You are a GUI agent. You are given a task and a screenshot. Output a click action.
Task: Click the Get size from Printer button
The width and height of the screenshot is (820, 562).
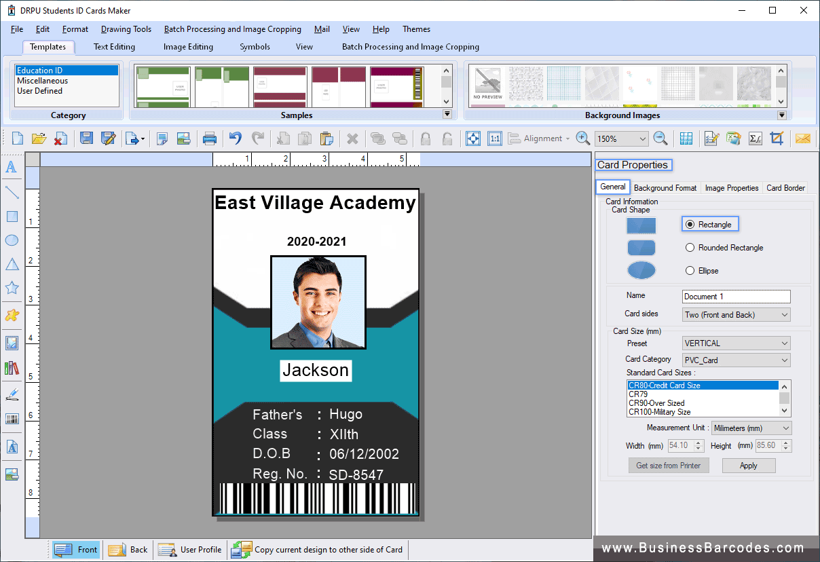tap(669, 466)
